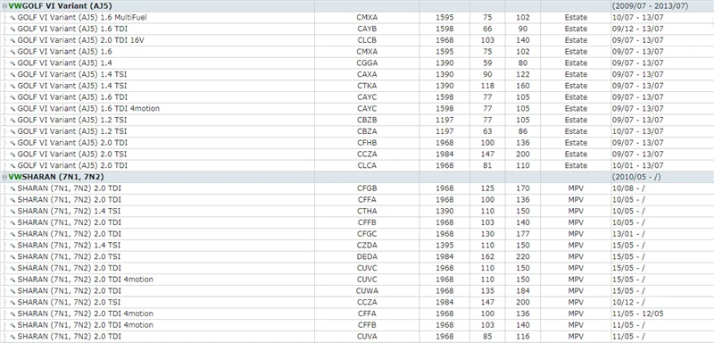Viewport: 714px width, 343px height.
Task: Click the icon beside GOLF VI Variant (AJ5) 1.4 CGGA
Action: (12, 63)
